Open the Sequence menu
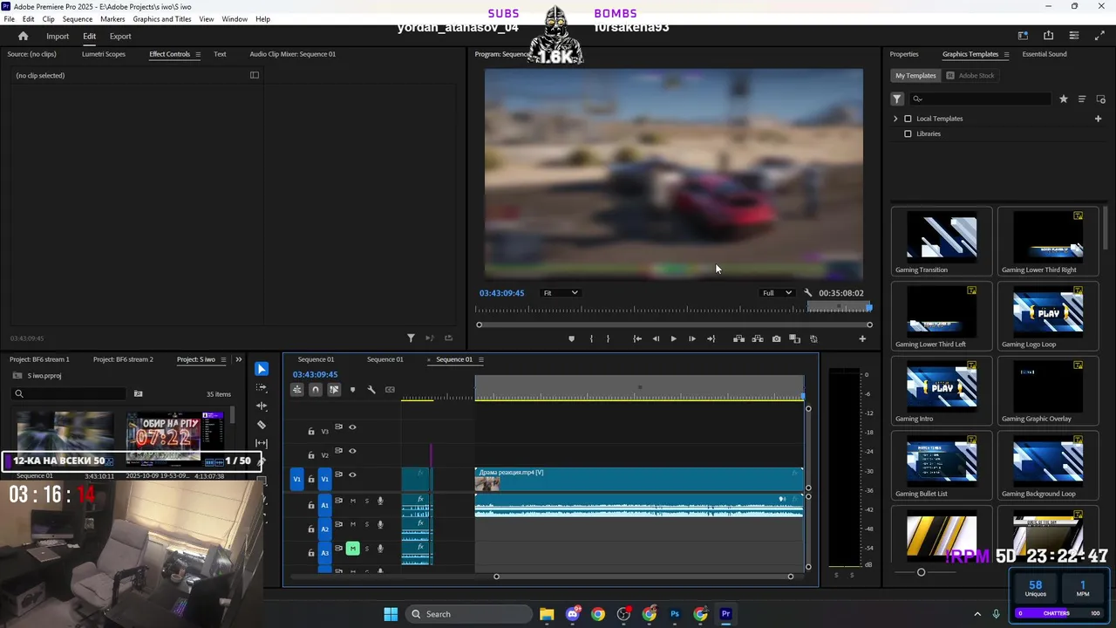The image size is (1116, 628). 78,19
